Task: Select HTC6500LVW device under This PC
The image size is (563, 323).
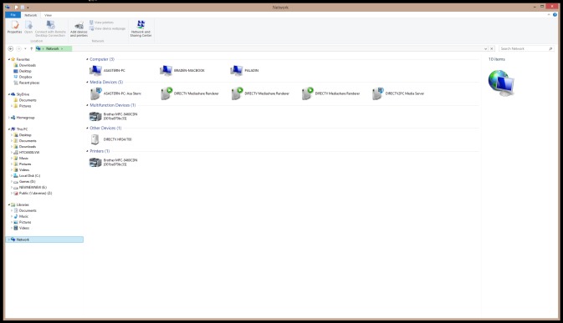Action: point(27,152)
